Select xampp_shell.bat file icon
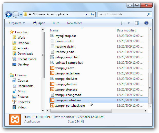Screen dimensions: 159x133 coord(52,79)
